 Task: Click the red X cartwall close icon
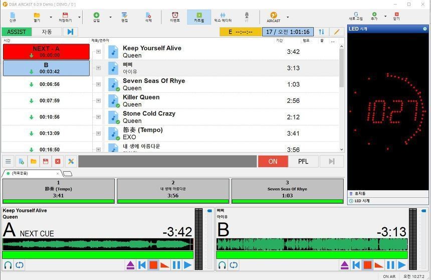(x=58, y=162)
